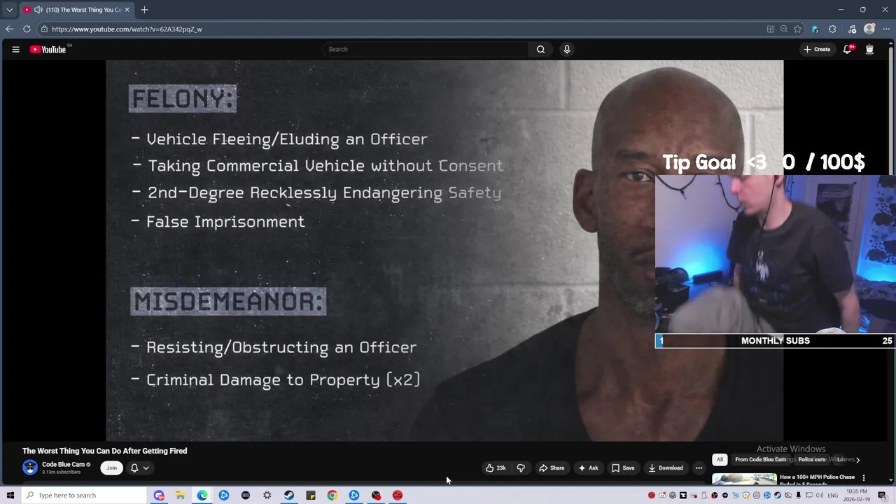Select the From Code Blue Cam chip
Screen dimensions: 896x504
[761, 460]
